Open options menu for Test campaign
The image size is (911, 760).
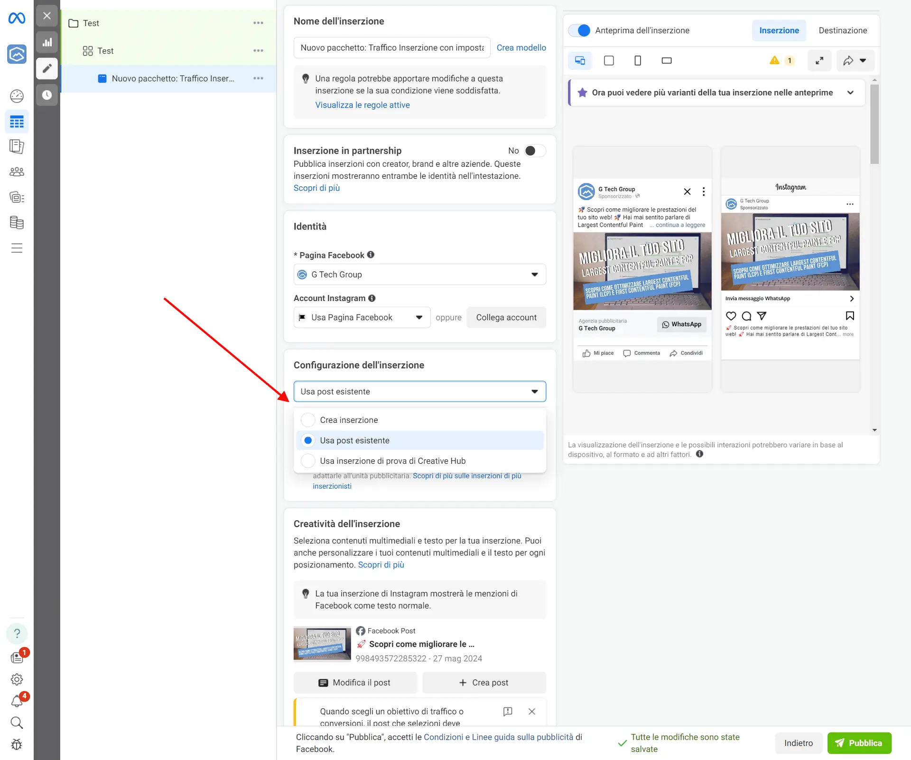click(x=259, y=23)
